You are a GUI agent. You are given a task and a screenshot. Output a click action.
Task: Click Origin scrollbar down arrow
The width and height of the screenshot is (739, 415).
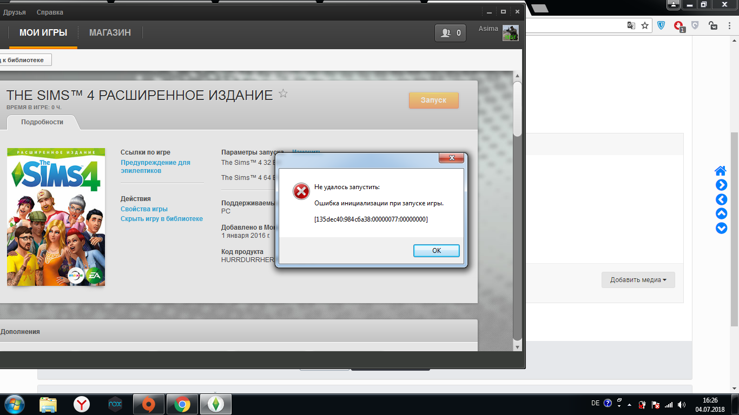(517, 347)
